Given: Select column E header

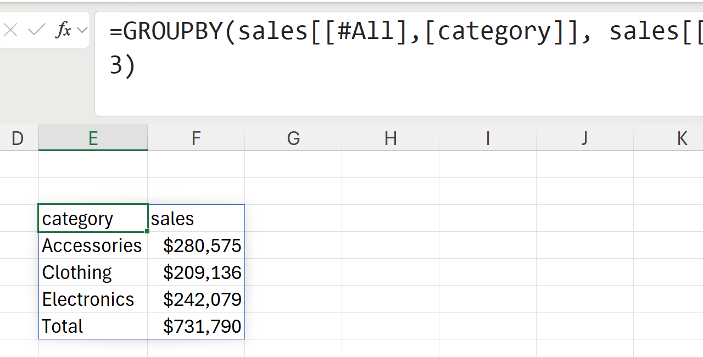Looking at the screenshot, I should pyautogui.click(x=93, y=138).
